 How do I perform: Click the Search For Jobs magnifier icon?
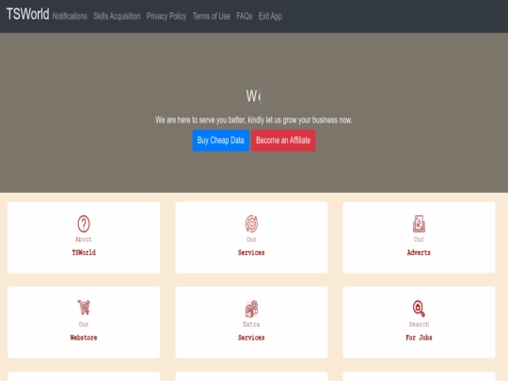pyautogui.click(x=419, y=309)
